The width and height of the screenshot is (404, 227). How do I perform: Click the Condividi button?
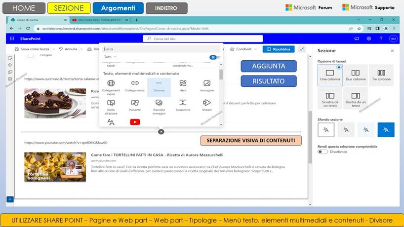click(x=241, y=49)
